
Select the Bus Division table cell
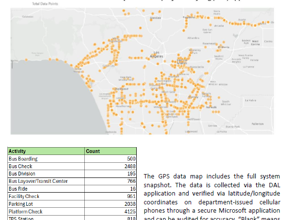(23, 174)
